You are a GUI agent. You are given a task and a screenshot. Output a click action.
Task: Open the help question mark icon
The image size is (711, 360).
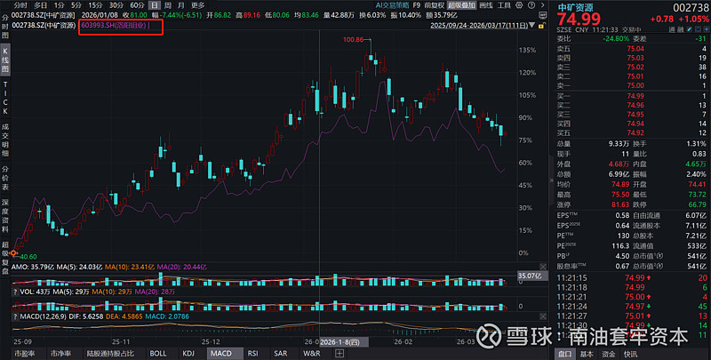pos(531,5)
